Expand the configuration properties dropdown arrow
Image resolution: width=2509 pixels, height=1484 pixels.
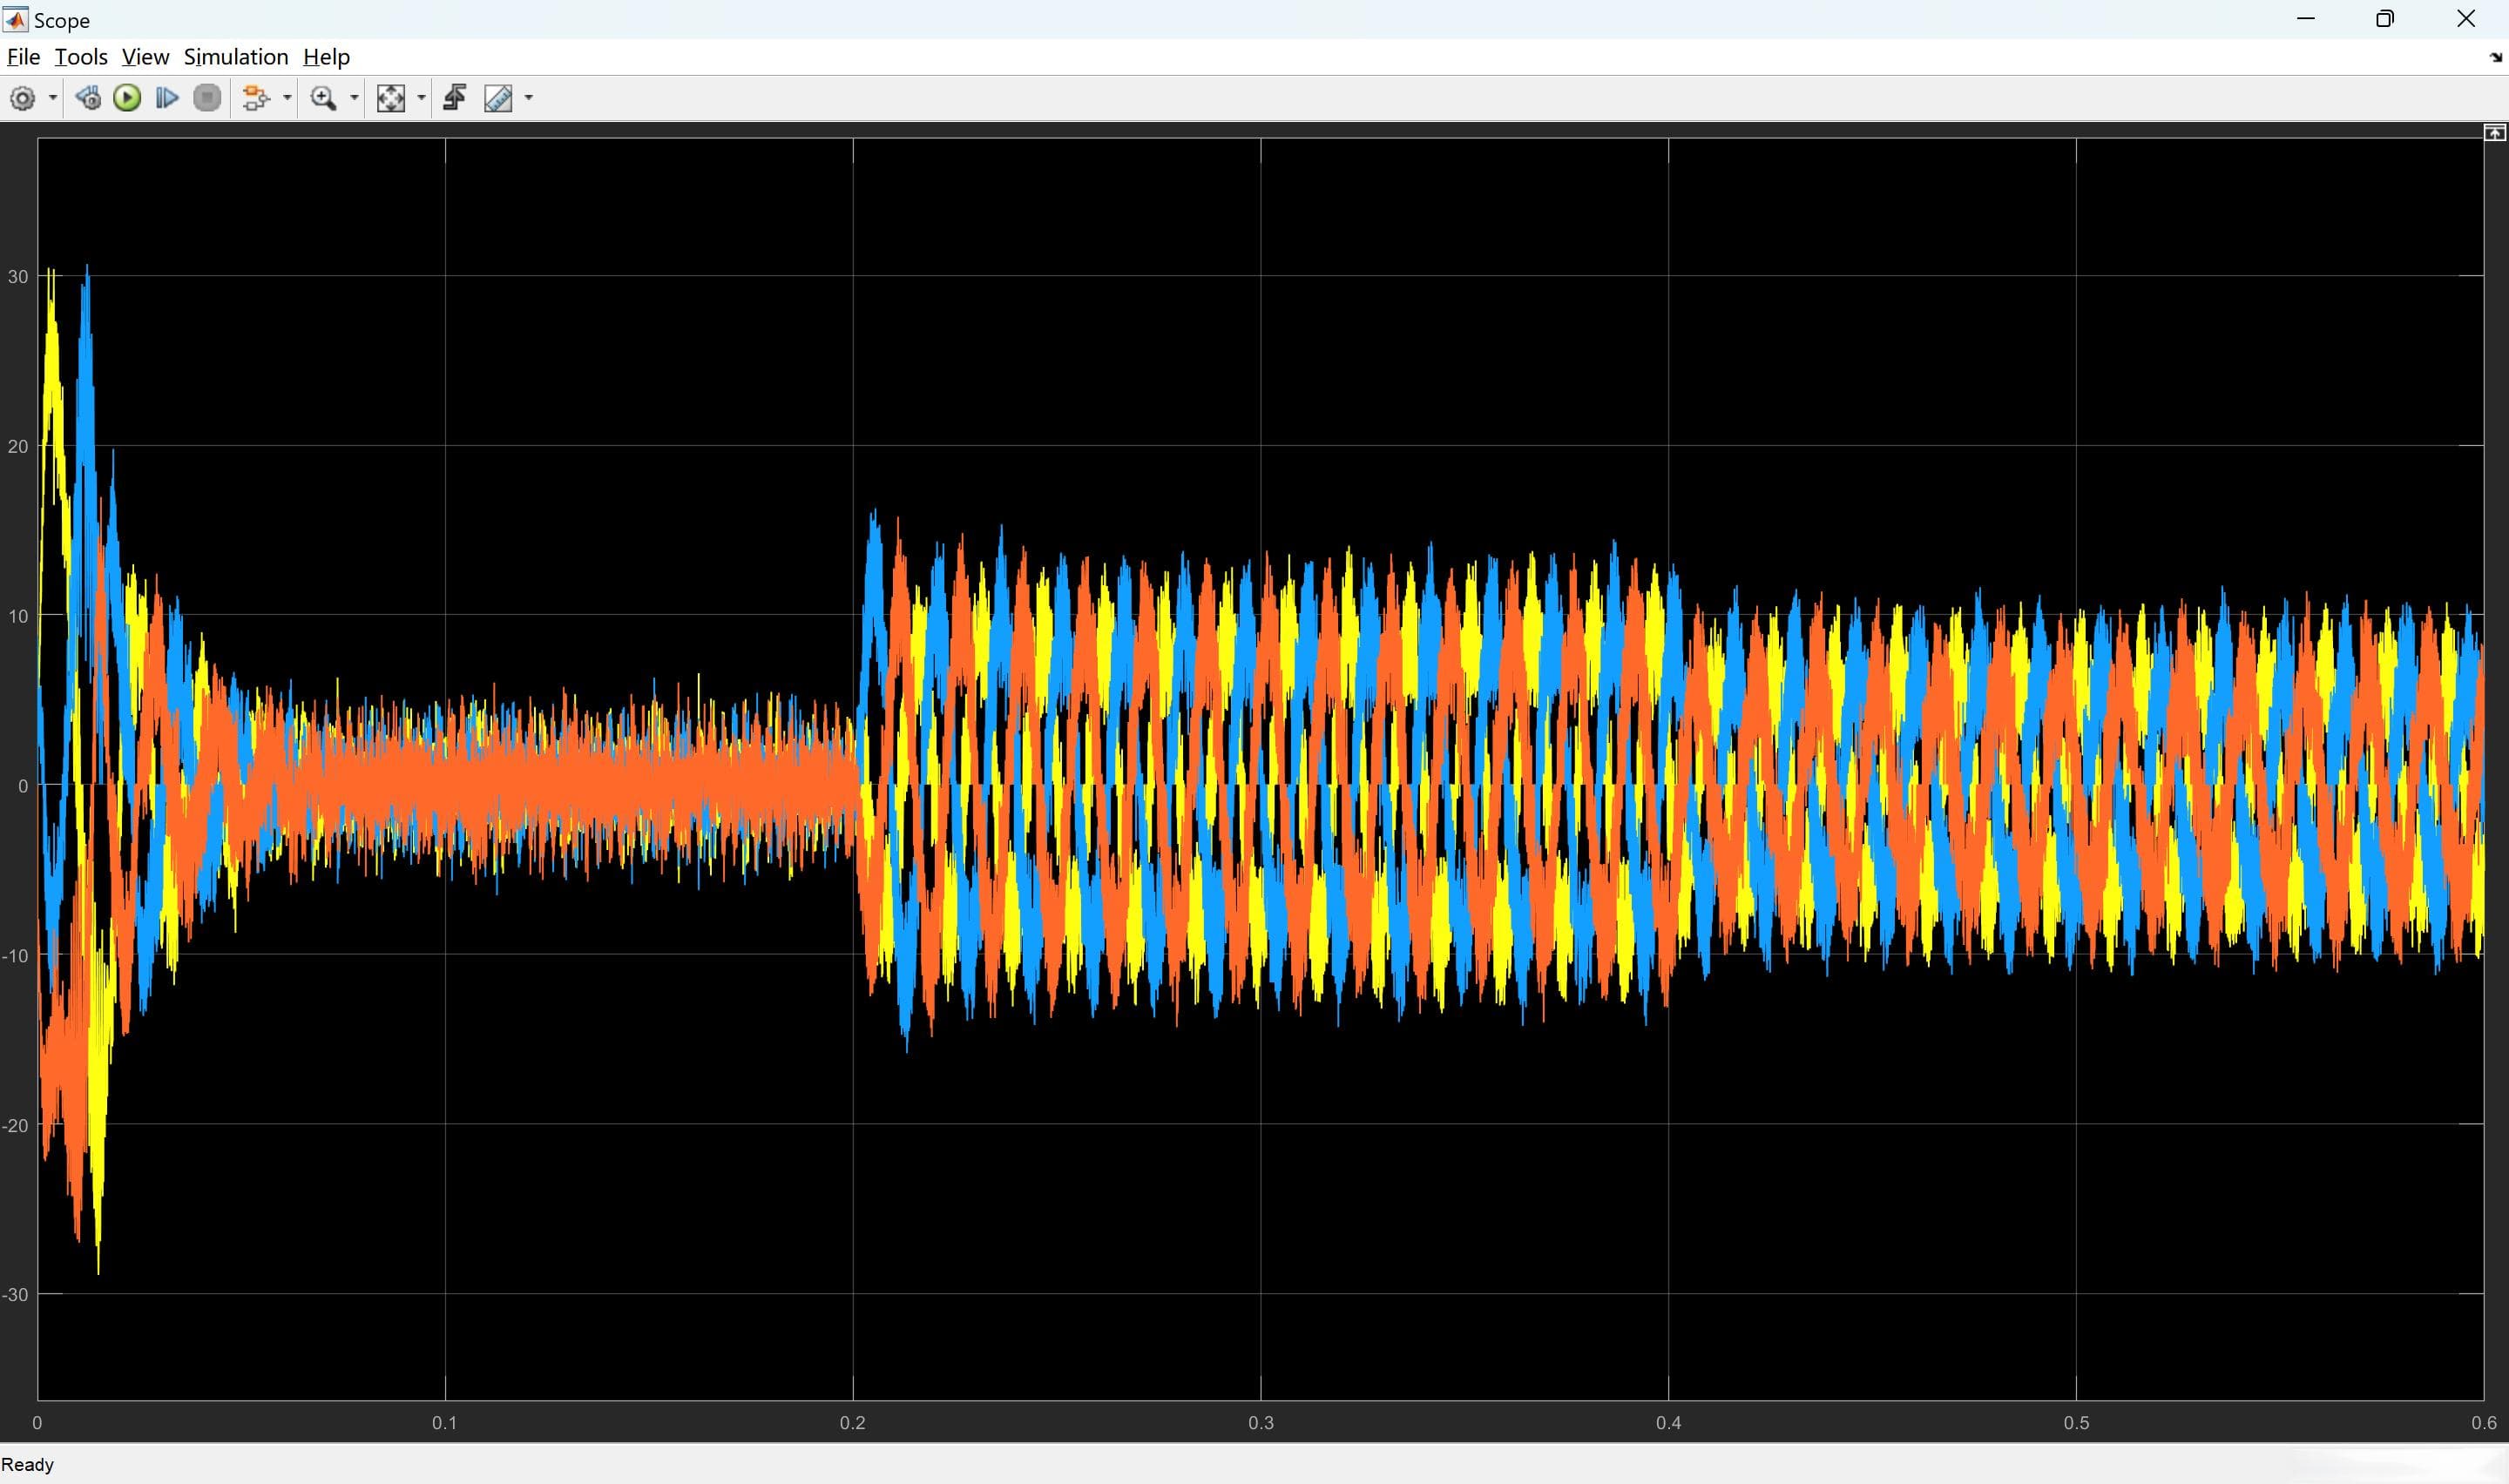click(53, 98)
